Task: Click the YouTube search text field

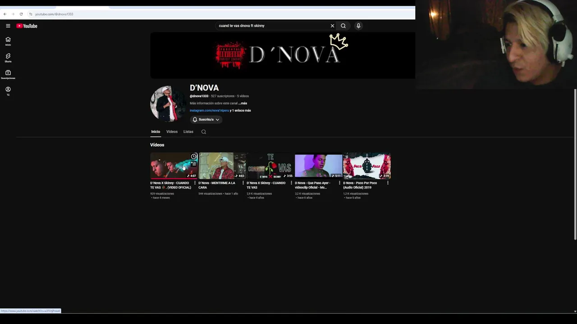Action: (273, 26)
